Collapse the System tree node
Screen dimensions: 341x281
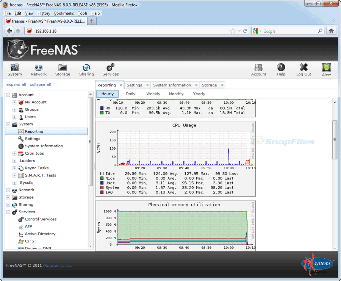click(8, 124)
